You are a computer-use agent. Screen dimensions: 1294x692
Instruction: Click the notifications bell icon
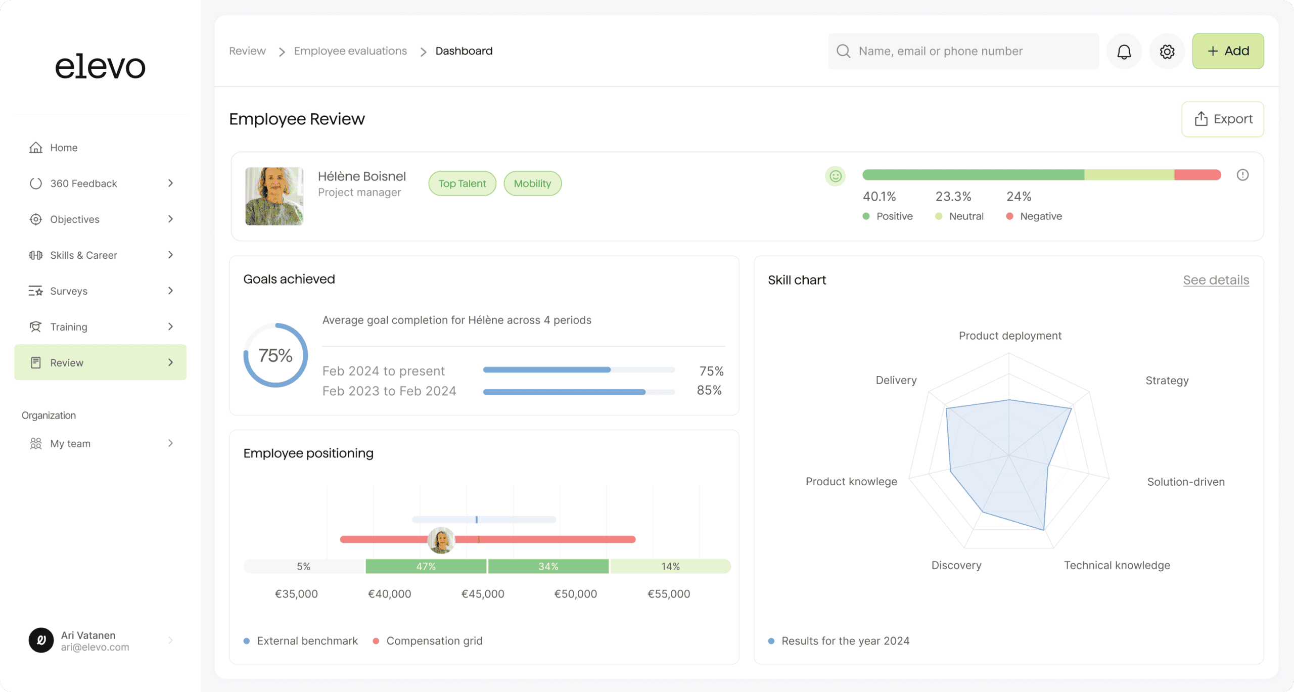click(x=1124, y=52)
